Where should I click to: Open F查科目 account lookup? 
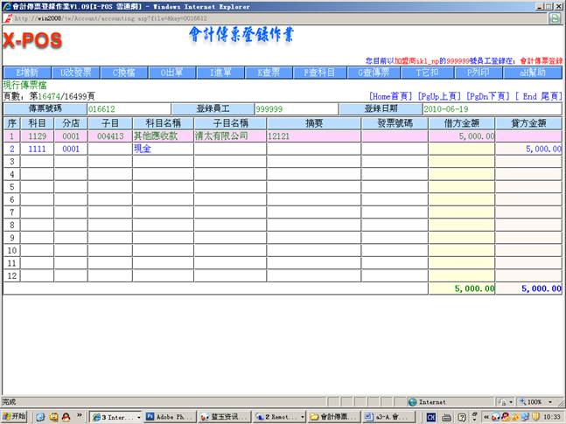click(318, 73)
